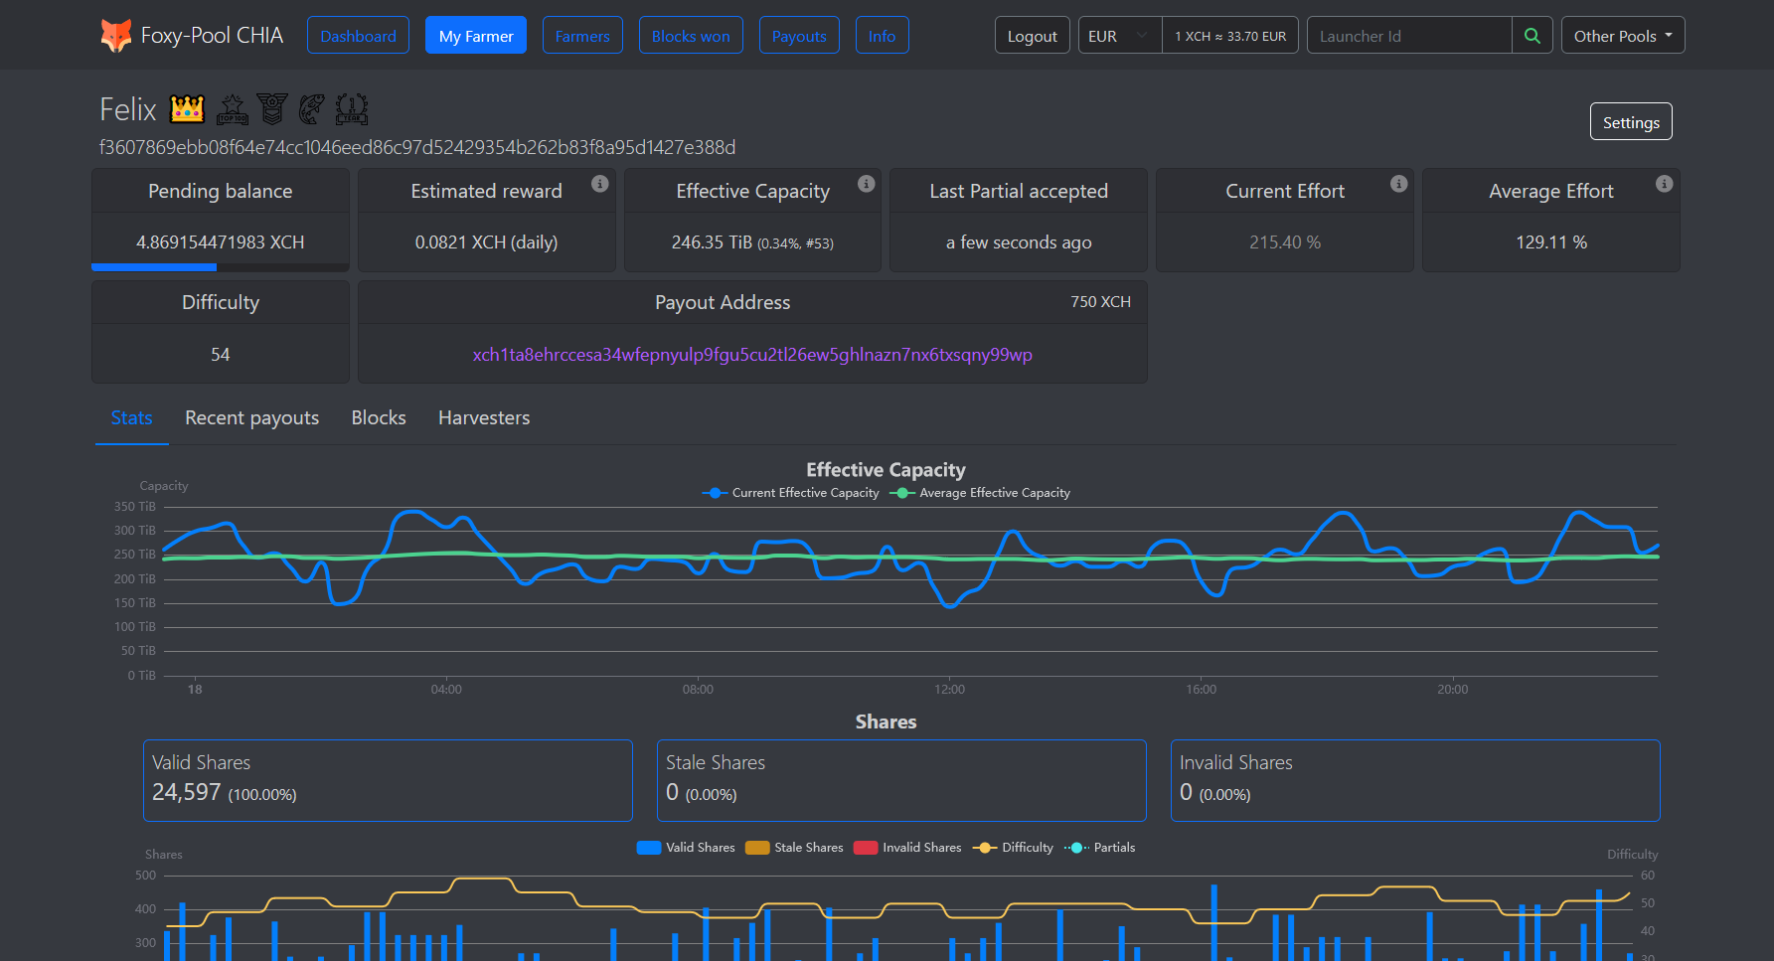This screenshot has height=961, width=1774.
Task: Click the Foxy-Pool fox logo
Action: coord(116,36)
